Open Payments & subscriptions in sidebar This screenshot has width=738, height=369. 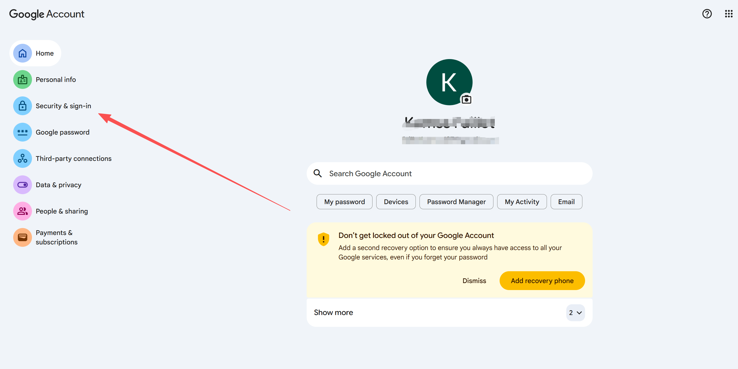coord(57,237)
